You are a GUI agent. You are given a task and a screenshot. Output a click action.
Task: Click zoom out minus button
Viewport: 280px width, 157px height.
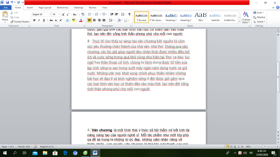[x=254, y=147]
